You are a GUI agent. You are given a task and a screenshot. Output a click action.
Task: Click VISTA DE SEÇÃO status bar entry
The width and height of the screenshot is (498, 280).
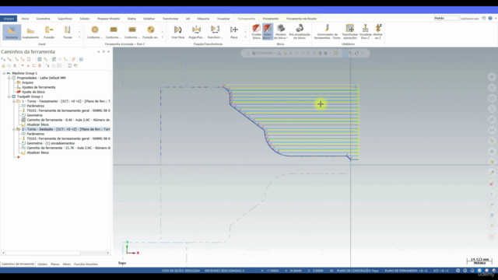pyautogui.click(x=181, y=271)
